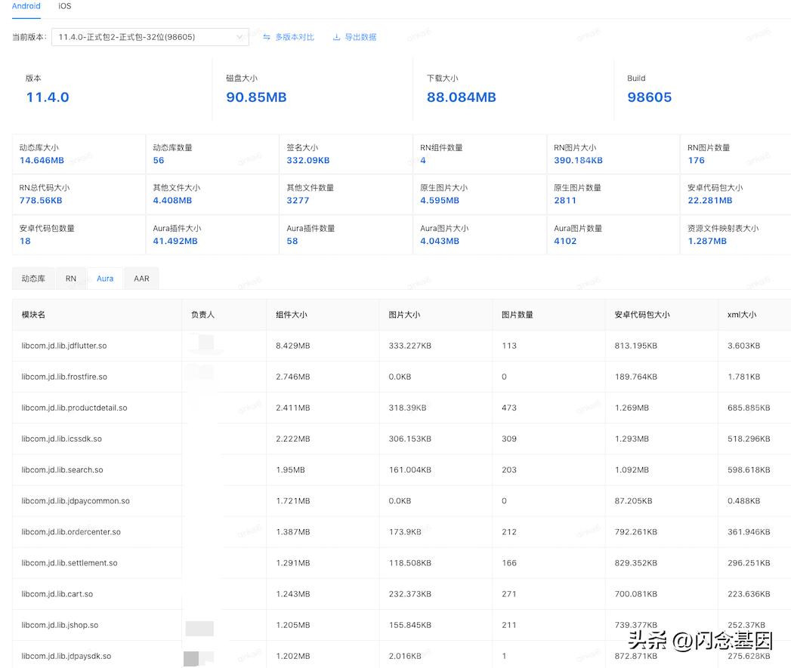
Task: Select the 动态库 tab
Action: click(x=33, y=278)
